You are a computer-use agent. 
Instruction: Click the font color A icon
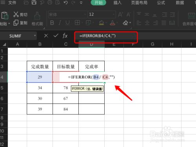pos(113,23)
